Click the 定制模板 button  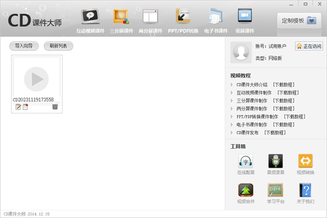point(299,21)
